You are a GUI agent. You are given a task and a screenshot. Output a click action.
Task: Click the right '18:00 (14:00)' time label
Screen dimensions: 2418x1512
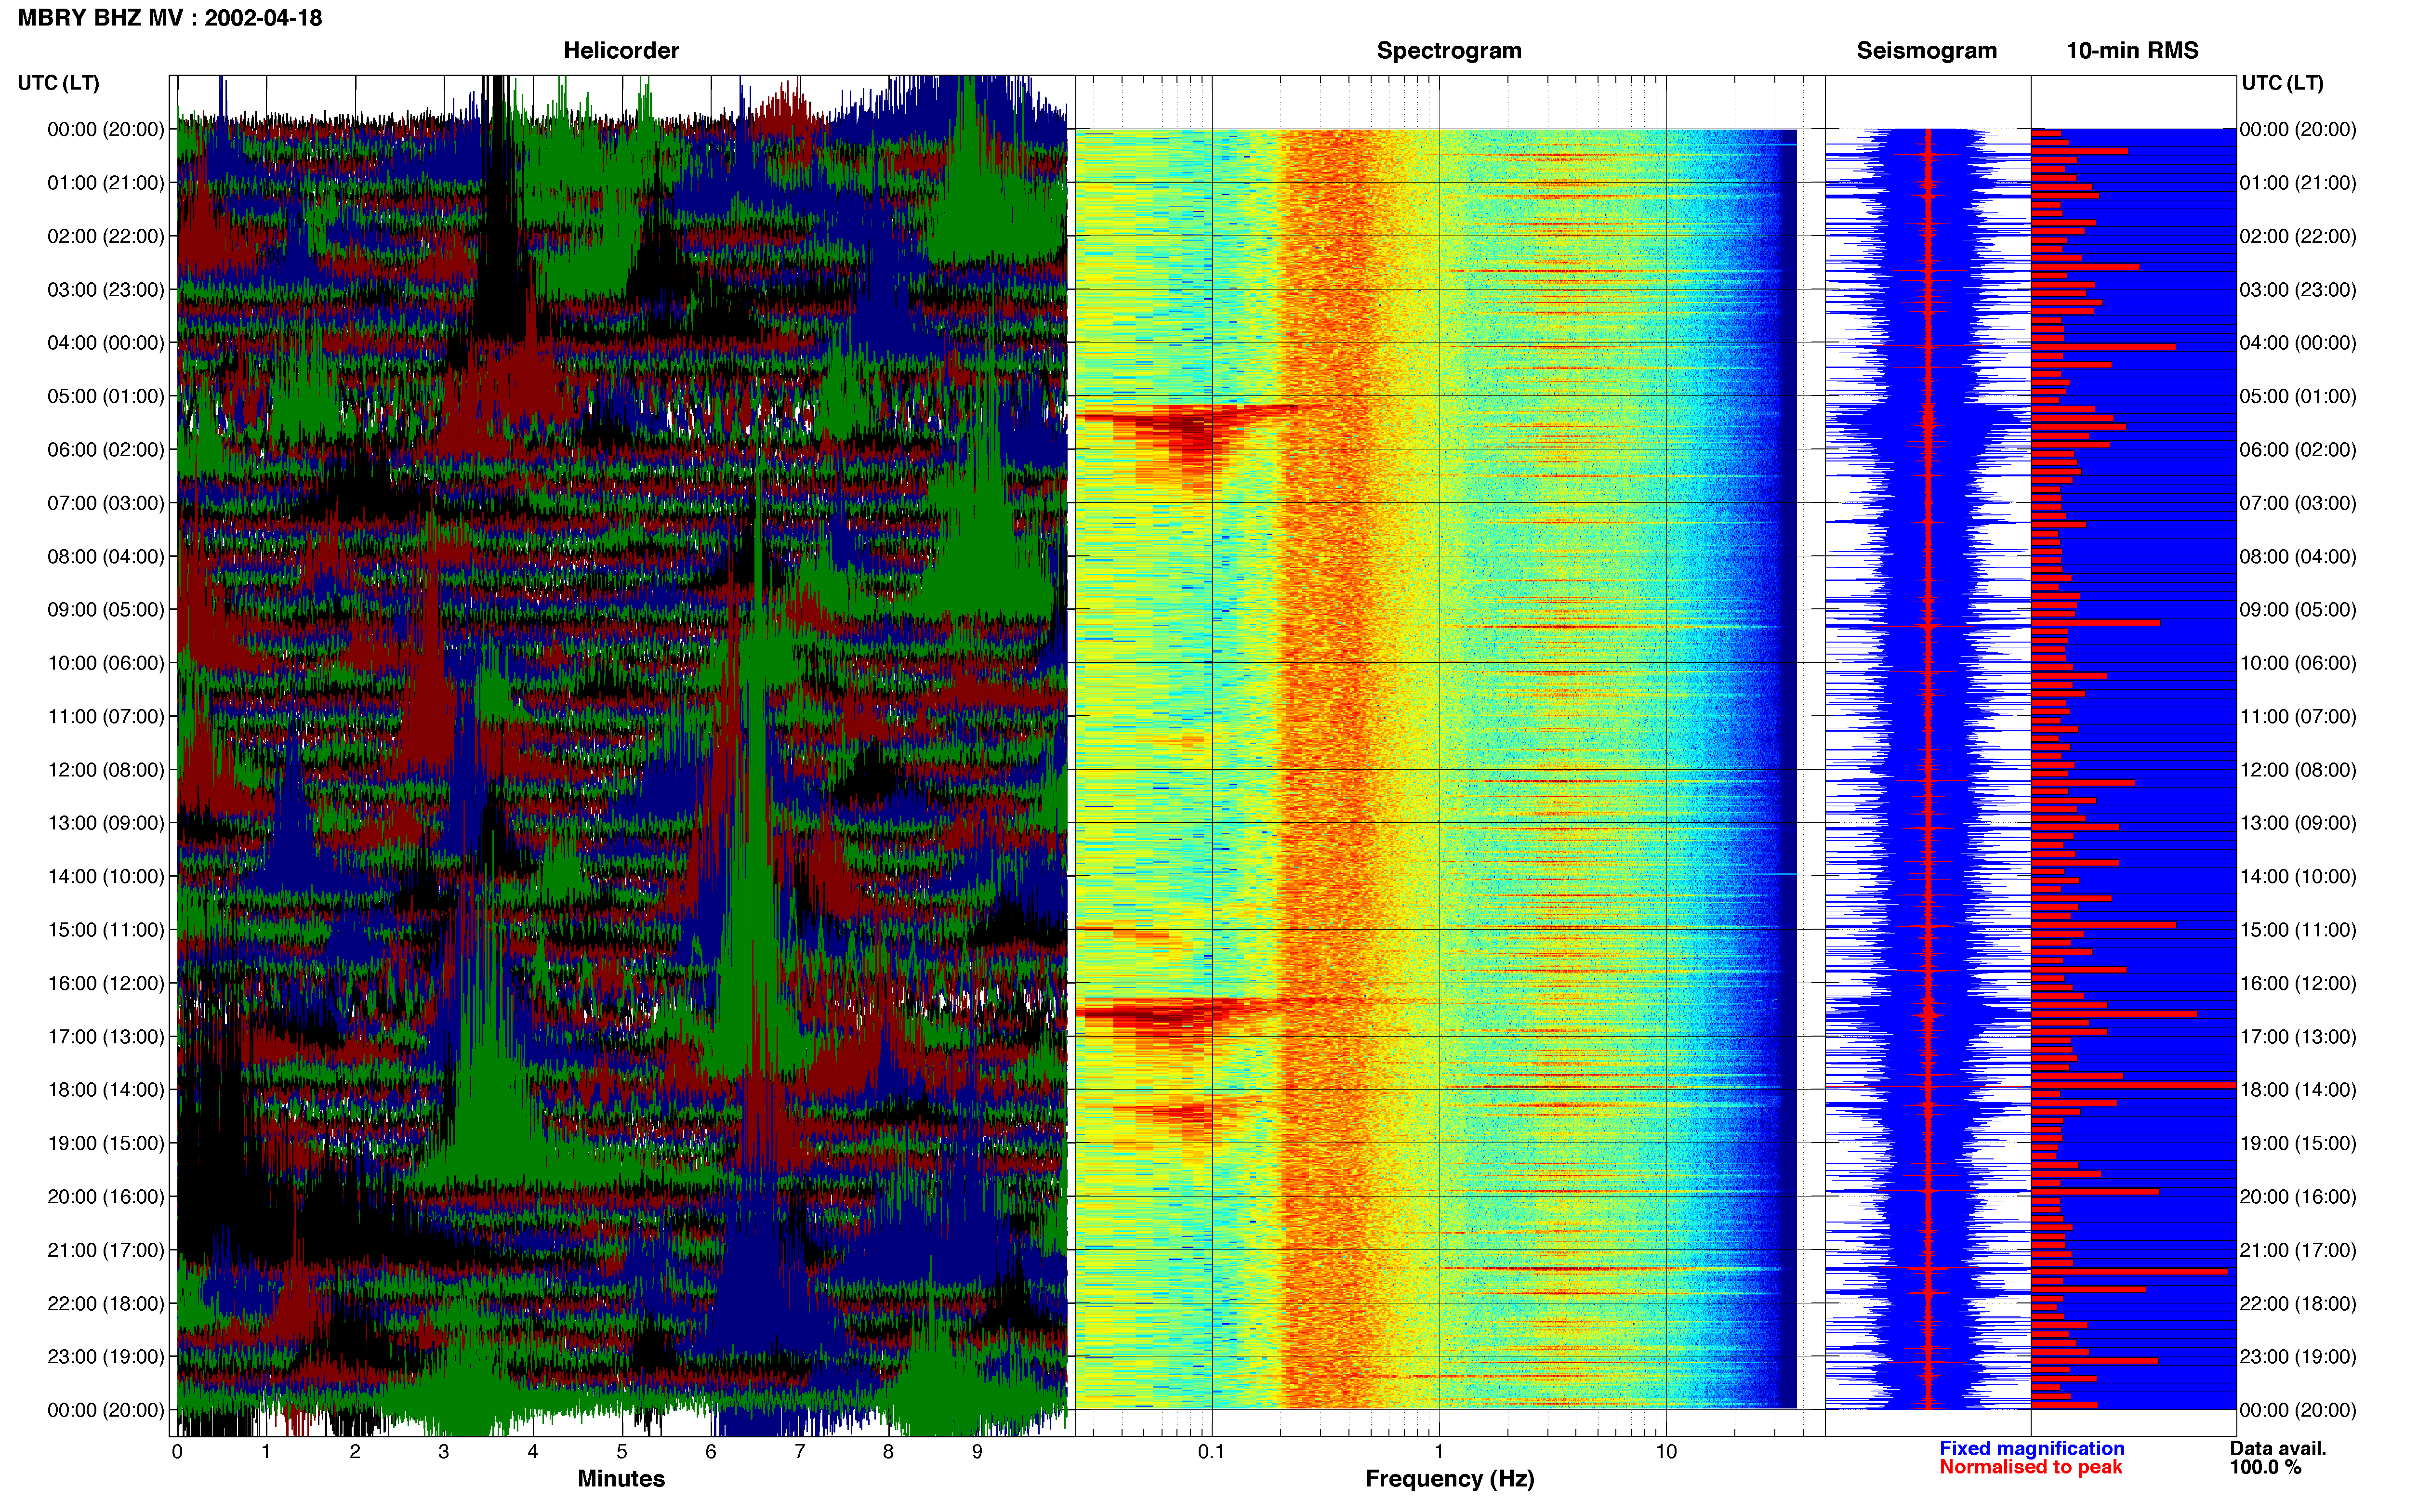[2298, 1090]
